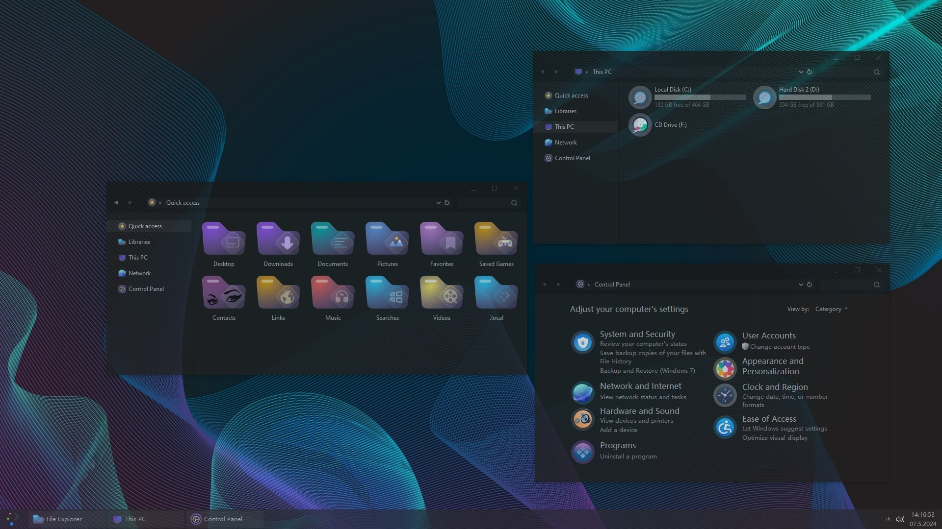Viewport: 942px width, 529px height.
Task: Click Uninstall a program
Action: point(628,456)
